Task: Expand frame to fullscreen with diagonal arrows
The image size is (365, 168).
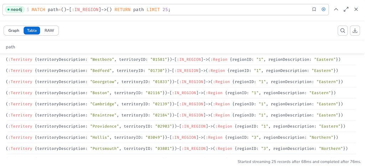Action: coord(346,10)
